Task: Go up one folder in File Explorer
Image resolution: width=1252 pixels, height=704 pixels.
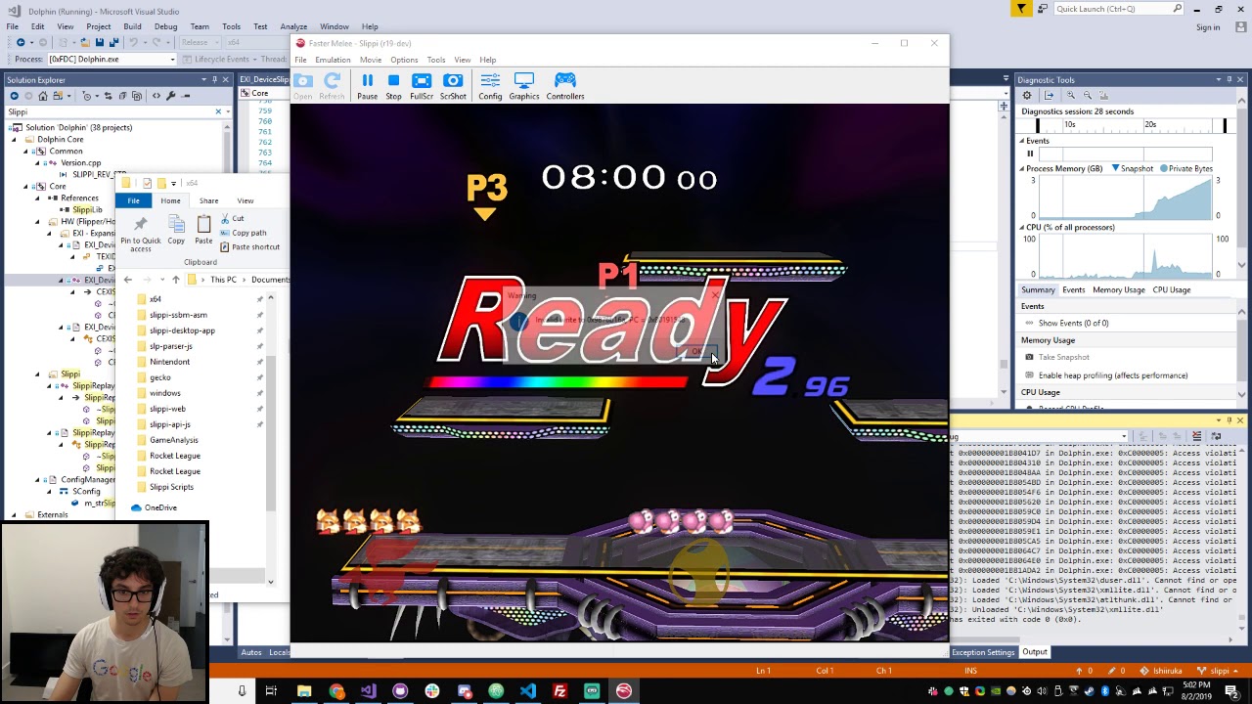Action: coord(176,280)
